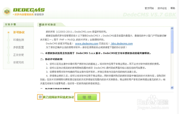The image size is (179, 114).
Task: Select the 安装完成 step
Action: click(19, 62)
